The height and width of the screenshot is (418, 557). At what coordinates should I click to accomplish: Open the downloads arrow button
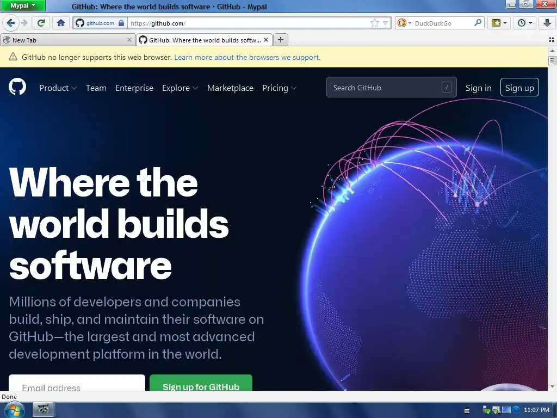tap(547, 23)
